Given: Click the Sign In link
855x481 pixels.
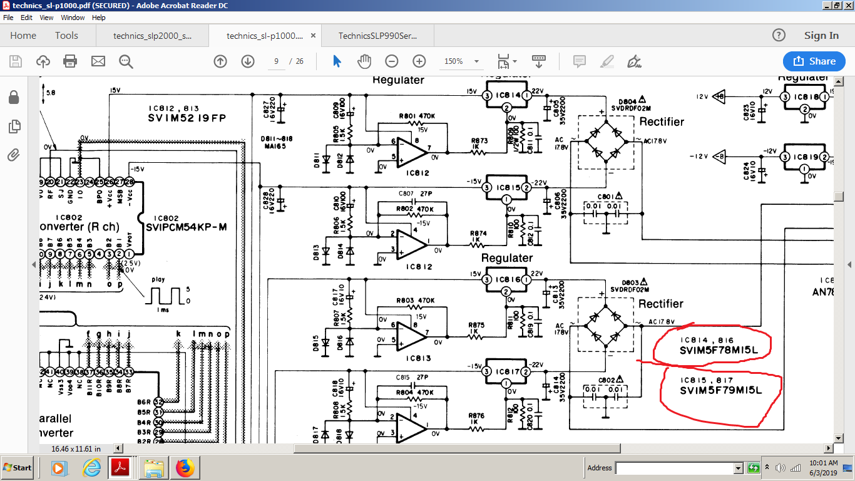Looking at the screenshot, I should tap(821, 36).
